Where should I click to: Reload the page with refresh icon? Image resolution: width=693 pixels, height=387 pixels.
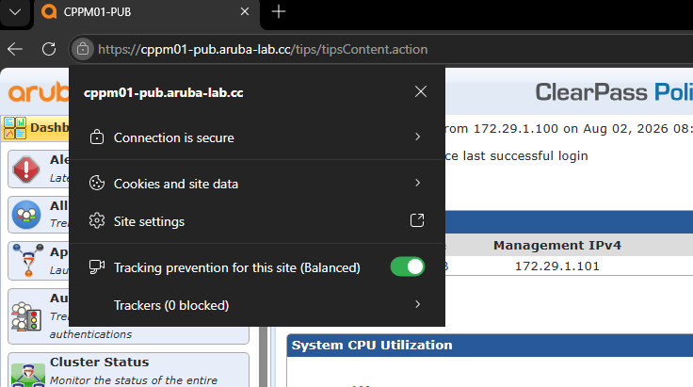pos(49,49)
